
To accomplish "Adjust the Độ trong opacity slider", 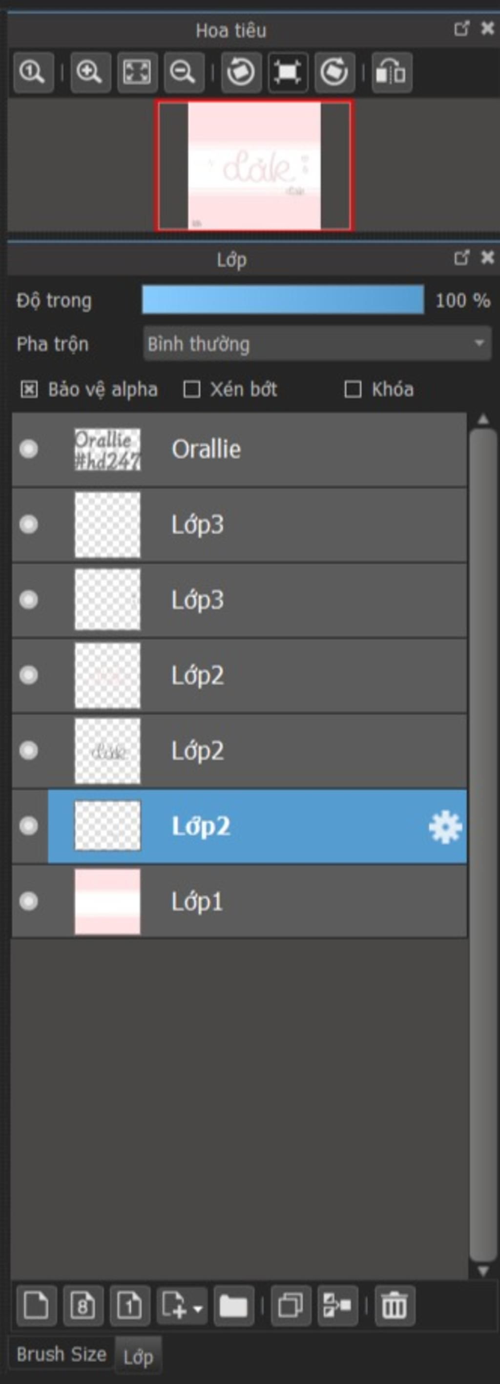I will point(283,300).
